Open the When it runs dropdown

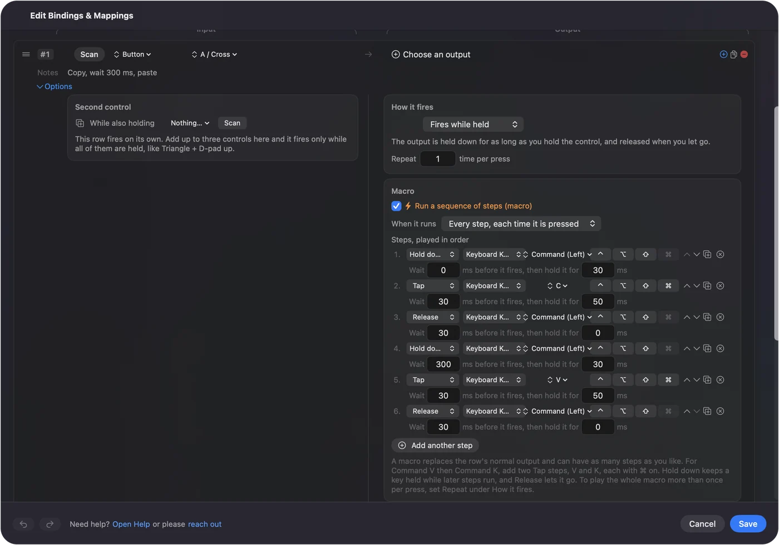pos(521,224)
